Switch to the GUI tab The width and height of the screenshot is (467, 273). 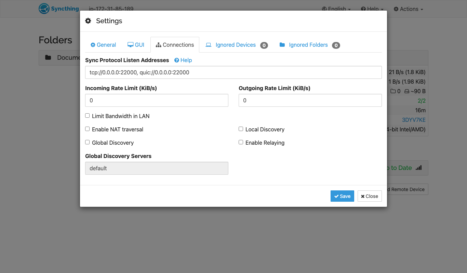136,45
